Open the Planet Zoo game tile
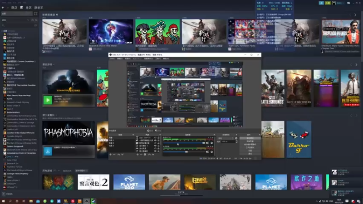363x204 pixels. click(x=129, y=182)
